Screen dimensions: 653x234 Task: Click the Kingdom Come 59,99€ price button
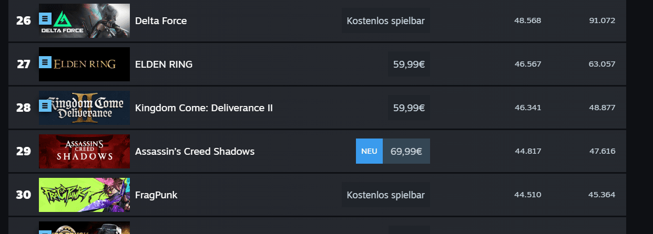pyautogui.click(x=409, y=108)
